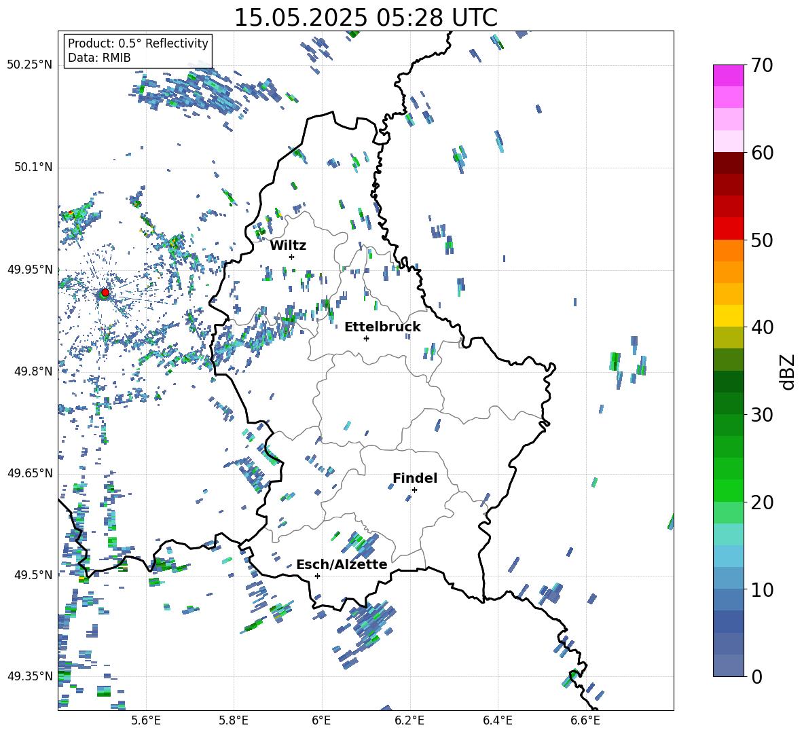Click the Findel location cross marker
Viewport: 804px width, 734px height.
[414, 490]
